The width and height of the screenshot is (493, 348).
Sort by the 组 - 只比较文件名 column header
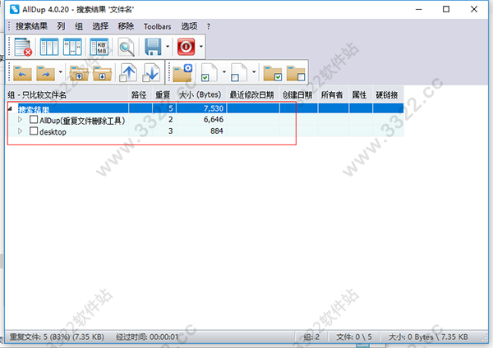point(67,95)
